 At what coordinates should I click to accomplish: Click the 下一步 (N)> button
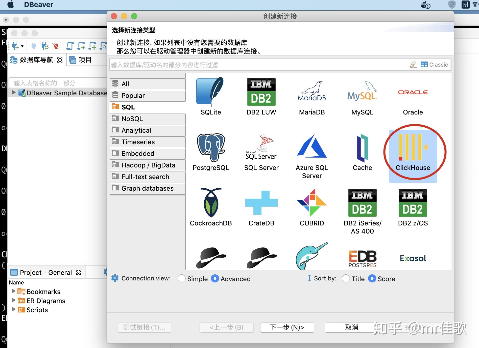[287, 327]
